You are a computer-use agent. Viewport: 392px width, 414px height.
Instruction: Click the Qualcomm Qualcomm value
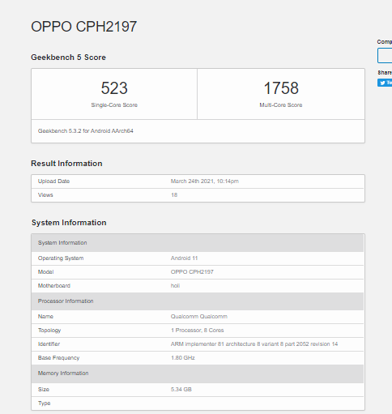[x=199, y=317]
